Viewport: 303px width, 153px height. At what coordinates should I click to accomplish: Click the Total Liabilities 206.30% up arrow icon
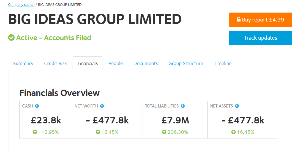(x=164, y=132)
